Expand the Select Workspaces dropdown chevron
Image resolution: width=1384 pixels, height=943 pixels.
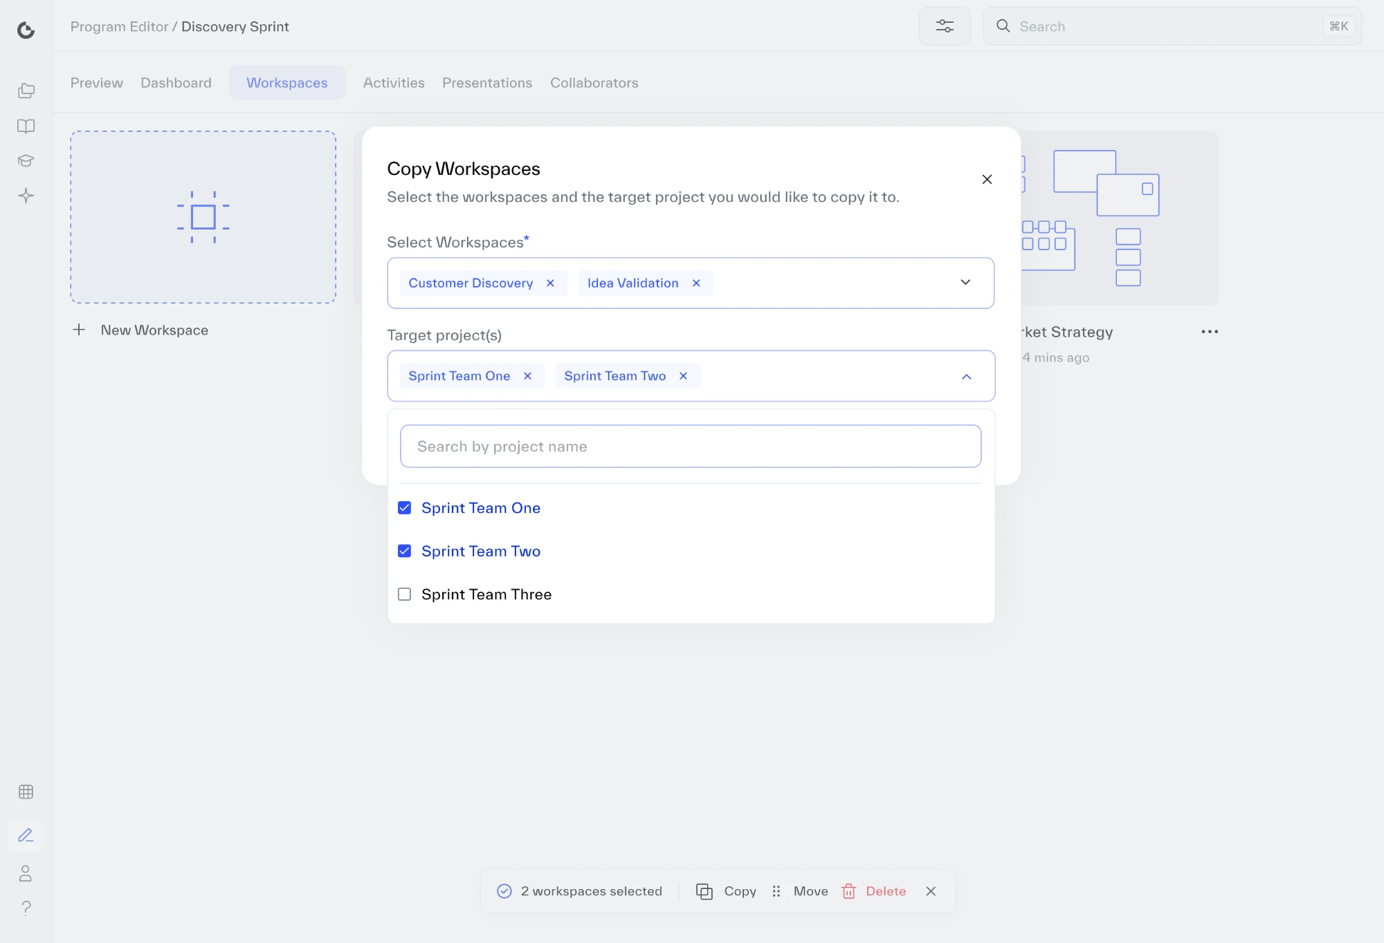[x=965, y=282]
